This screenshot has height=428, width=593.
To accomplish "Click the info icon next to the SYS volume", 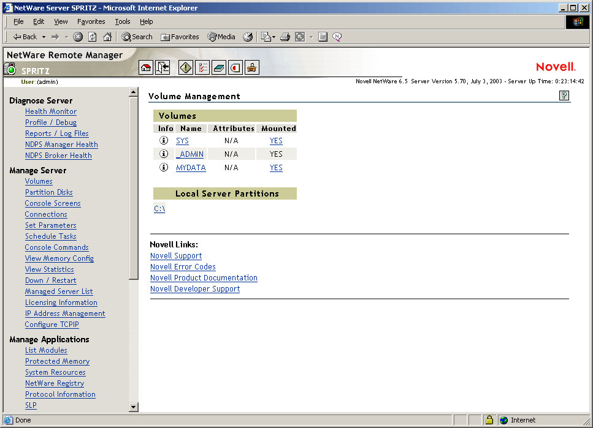I will (163, 140).
